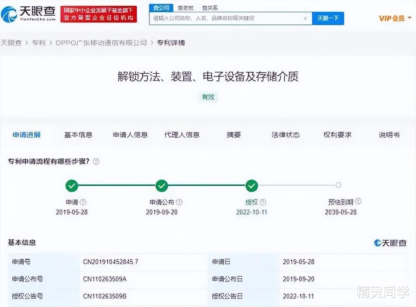Open the 申请公布 green checkpoint node
Image resolution: width=416 pixels, height=307 pixels.
[162, 185]
